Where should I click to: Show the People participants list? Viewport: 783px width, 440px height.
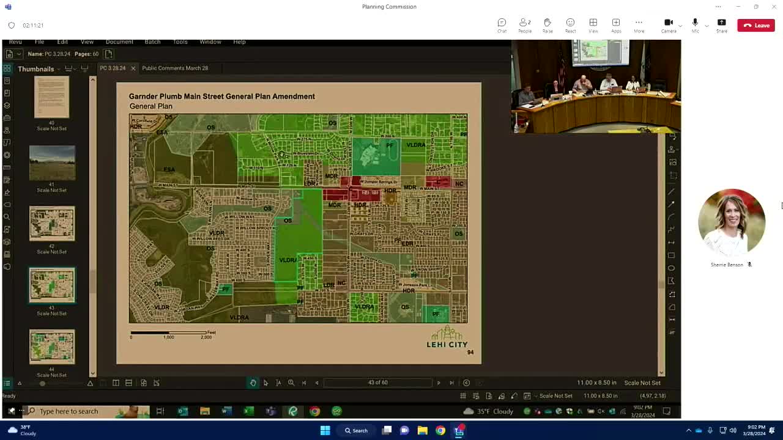click(524, 25)
